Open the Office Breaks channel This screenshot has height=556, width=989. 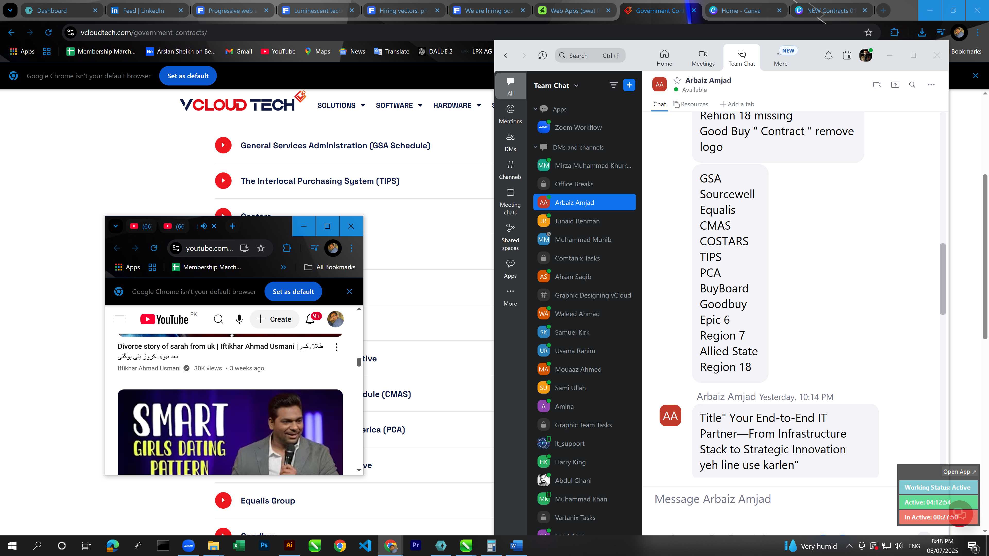click(x=584, y=184)
